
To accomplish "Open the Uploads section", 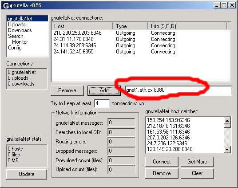I will tap(17, 25).
